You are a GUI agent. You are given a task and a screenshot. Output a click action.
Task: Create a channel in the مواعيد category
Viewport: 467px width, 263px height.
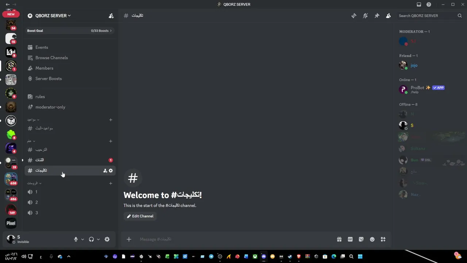(111, 120)
